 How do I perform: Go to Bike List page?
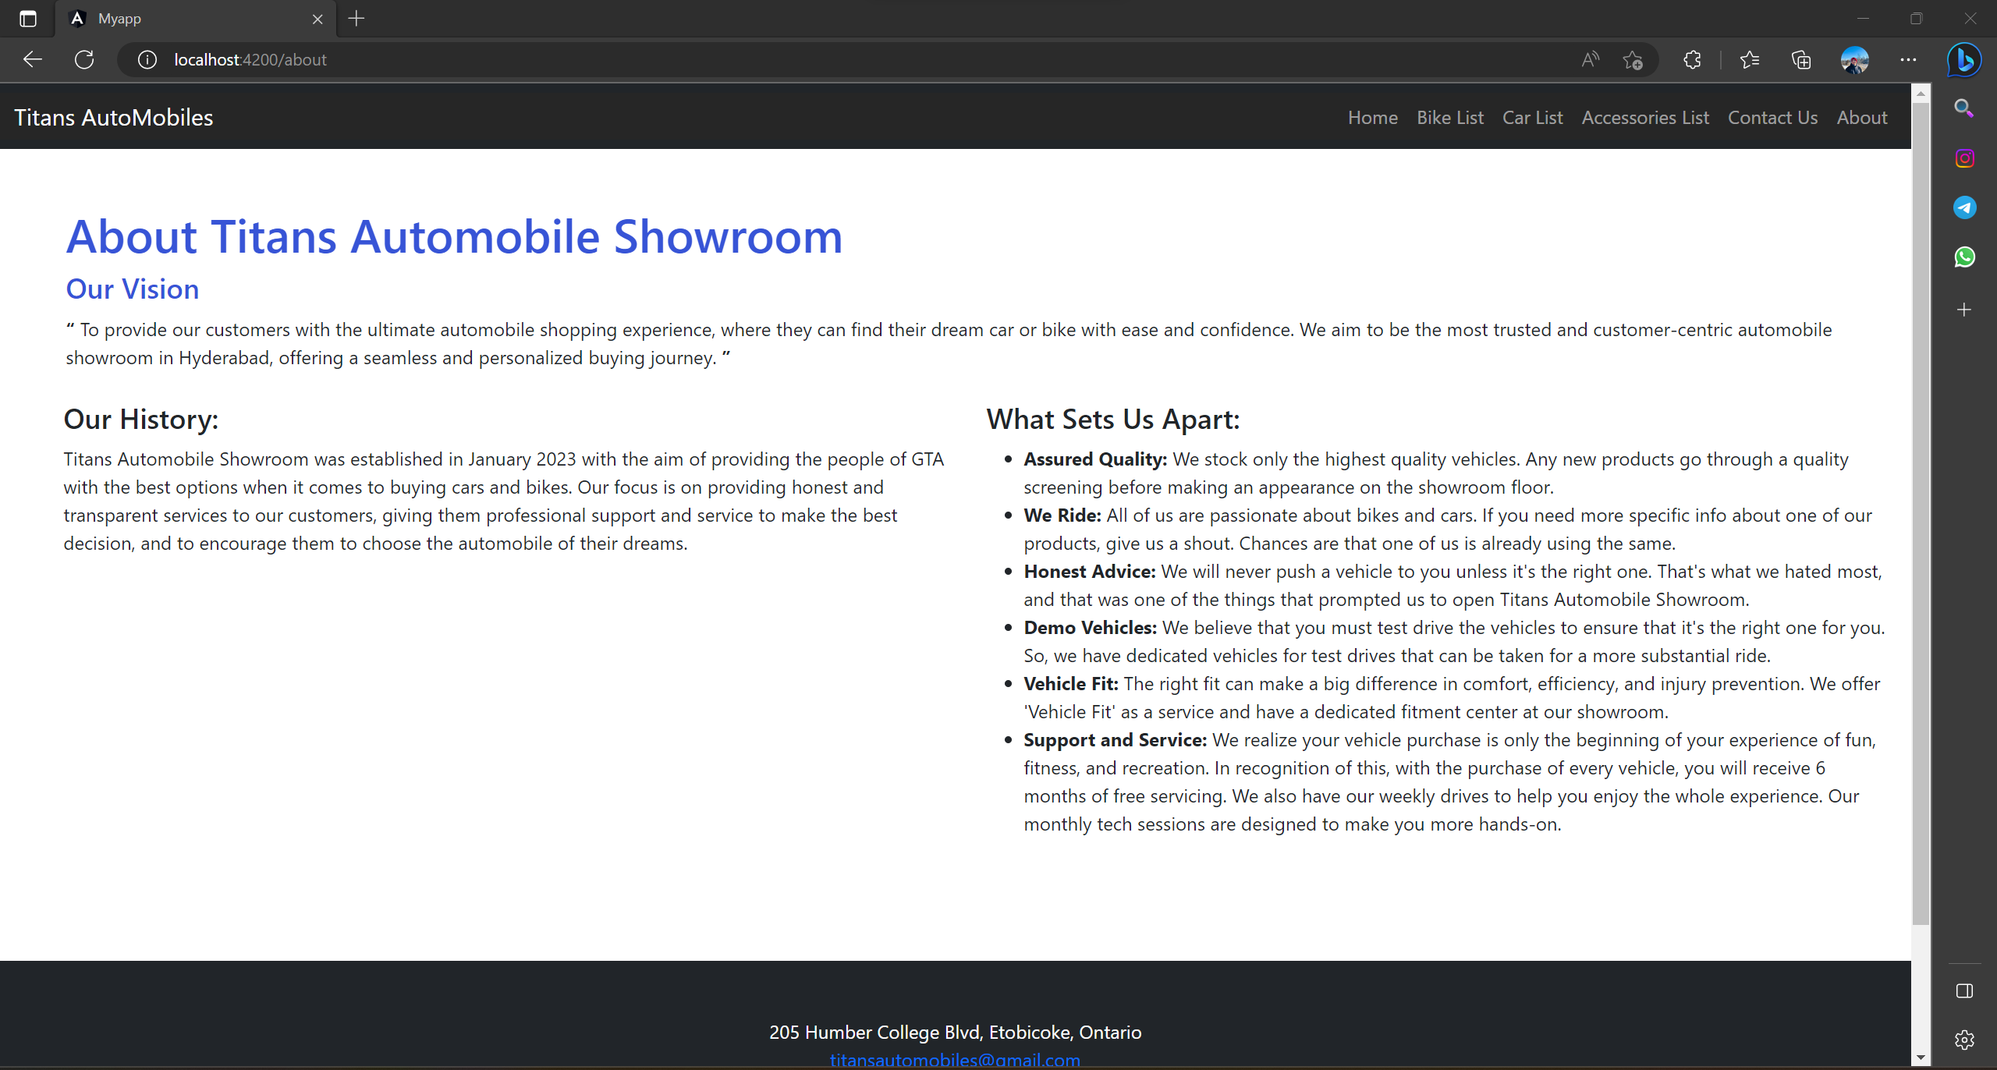(1449, 118)
